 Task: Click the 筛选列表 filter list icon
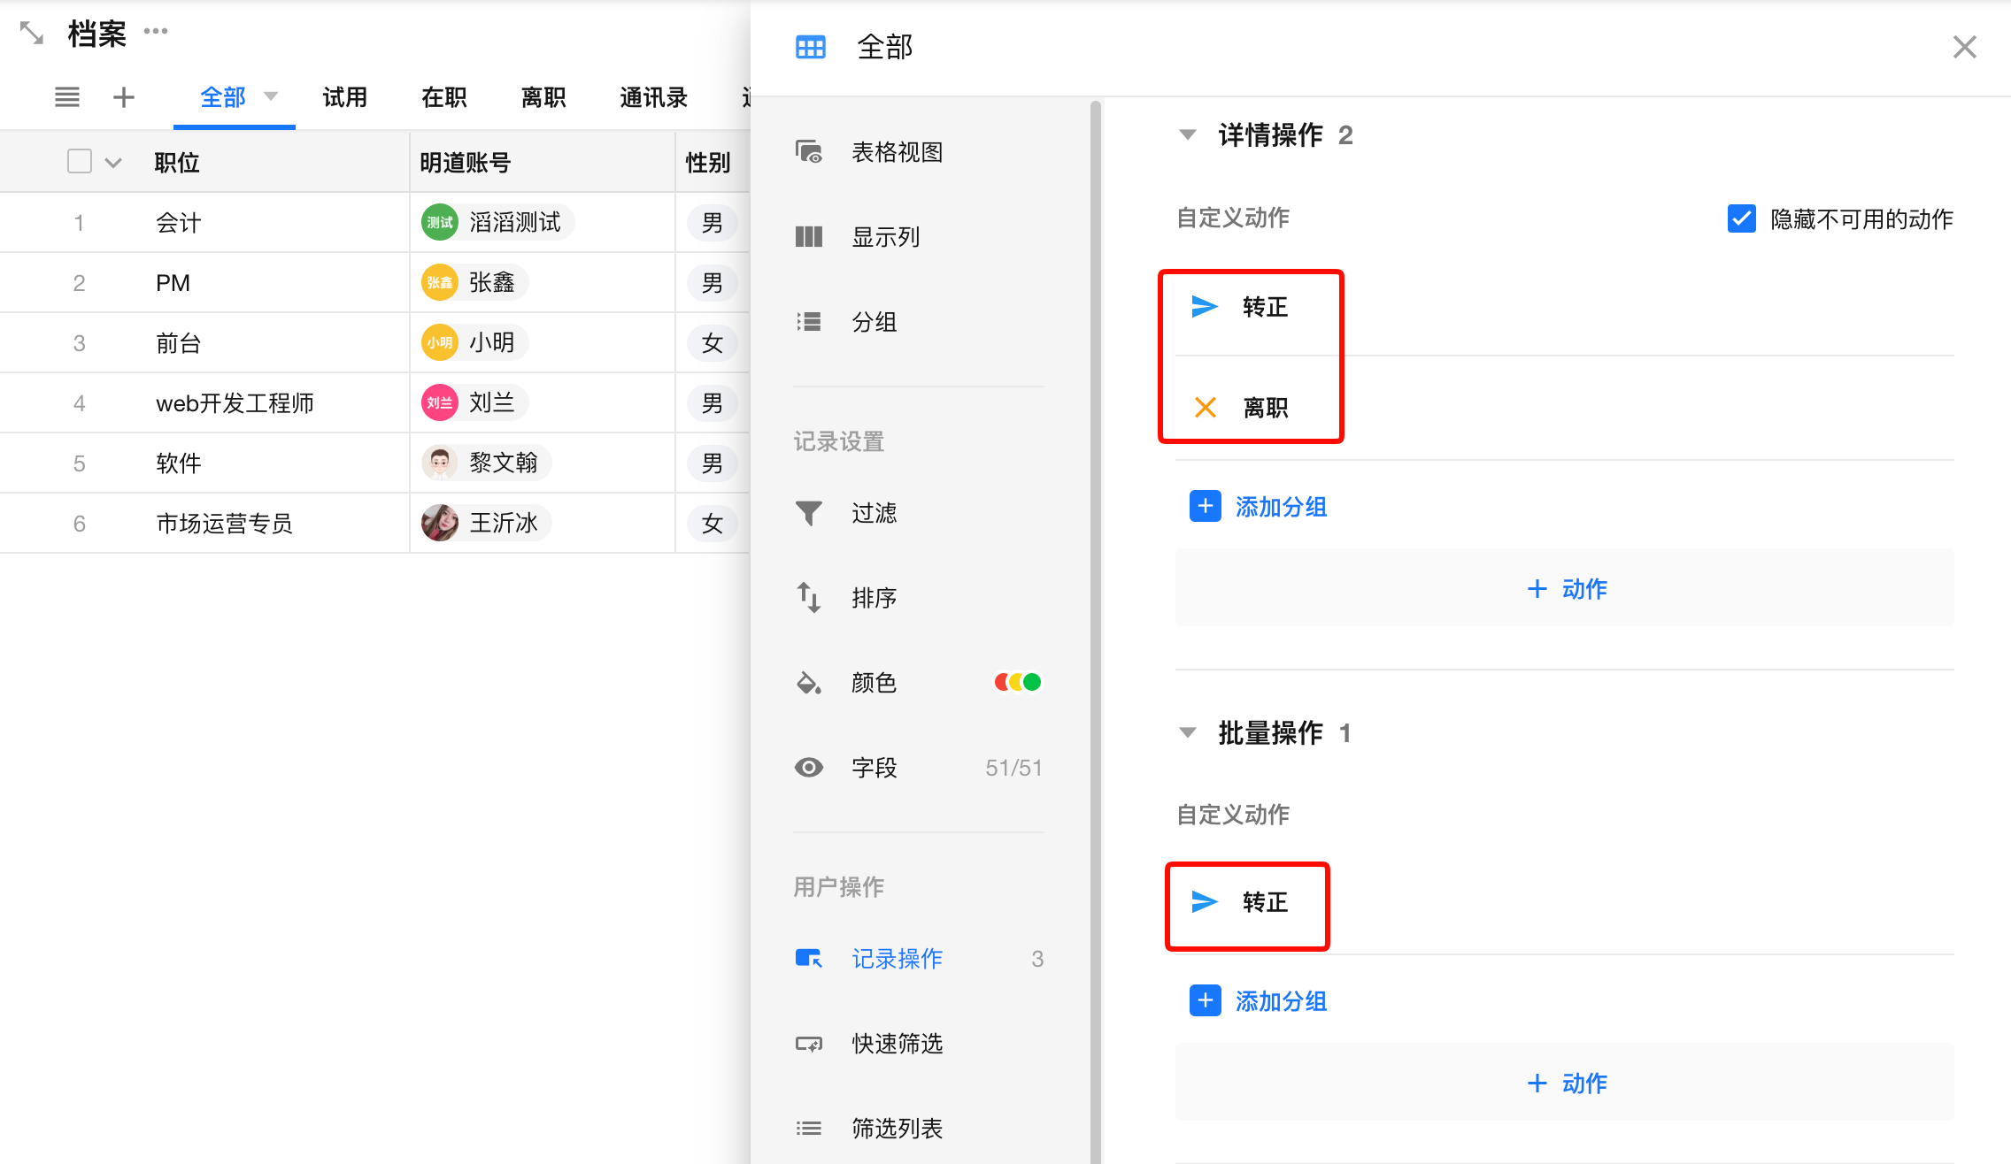coord(809,1129)
